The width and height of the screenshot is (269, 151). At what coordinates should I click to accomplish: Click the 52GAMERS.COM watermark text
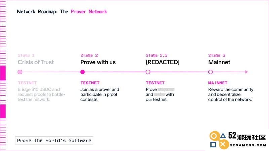tap(248, 145)
